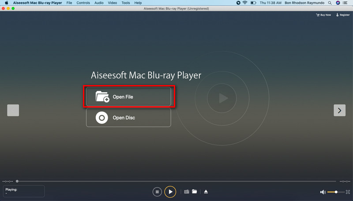This screenshot has width=353, height=201.
Task: Open the folder icon in the bottom toolbar
Action: pos(194,192)
